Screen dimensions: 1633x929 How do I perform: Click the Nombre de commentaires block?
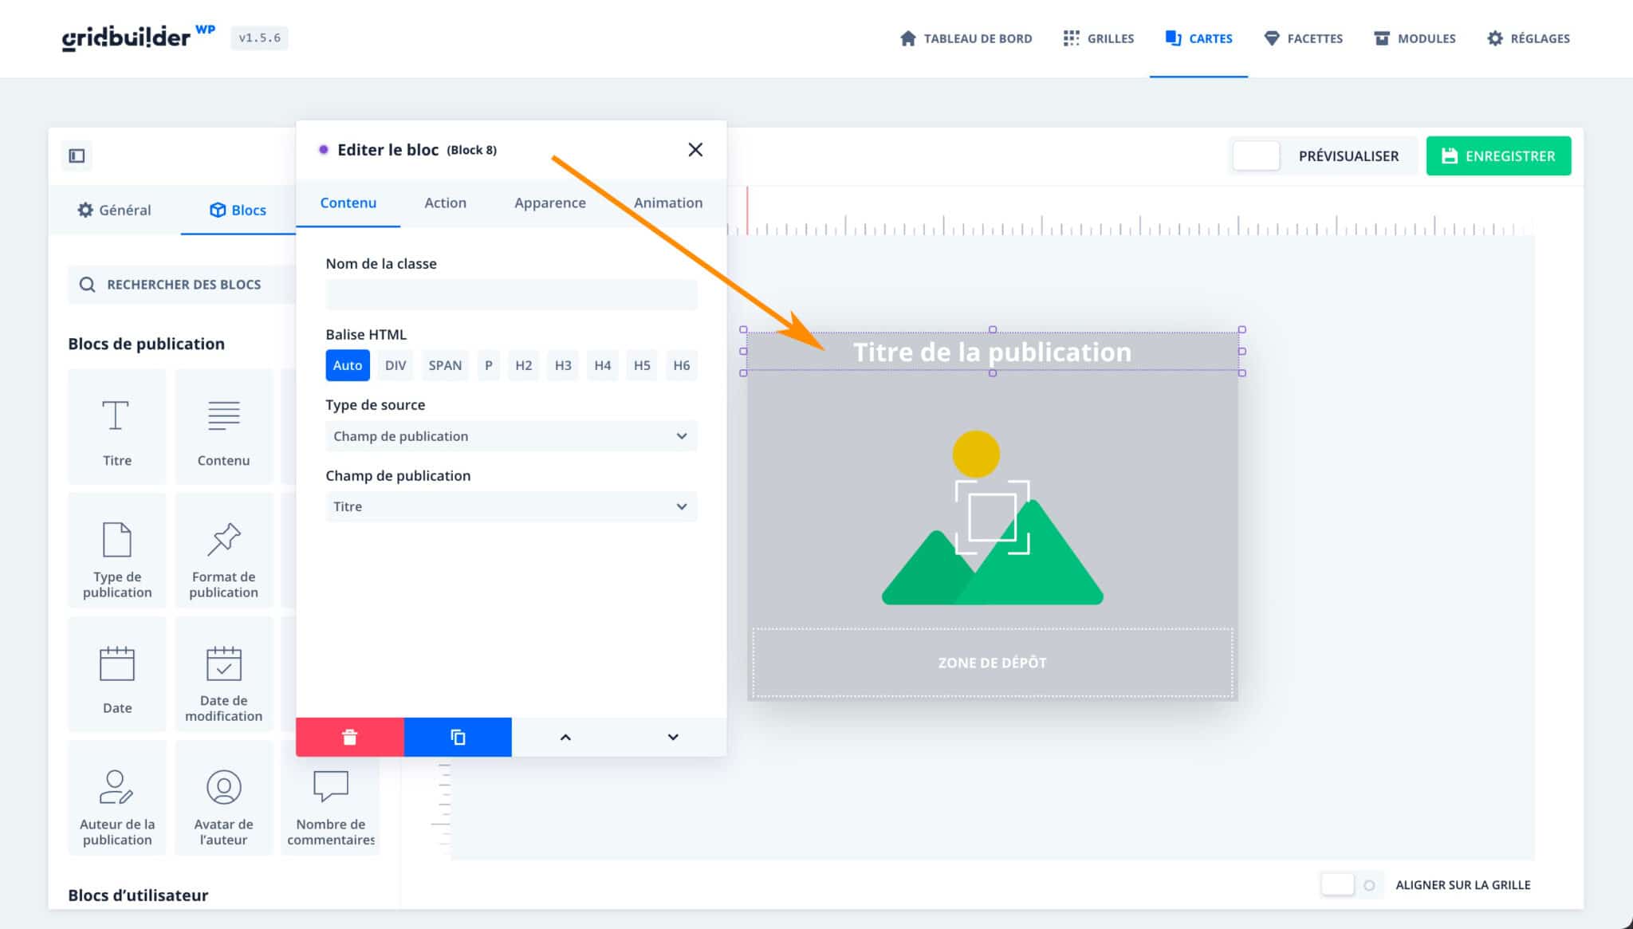point(330,797)
